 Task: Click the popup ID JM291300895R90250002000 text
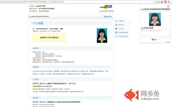tap(155, 9)
